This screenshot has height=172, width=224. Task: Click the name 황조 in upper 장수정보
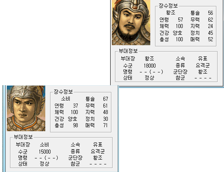tap(171, 12)
